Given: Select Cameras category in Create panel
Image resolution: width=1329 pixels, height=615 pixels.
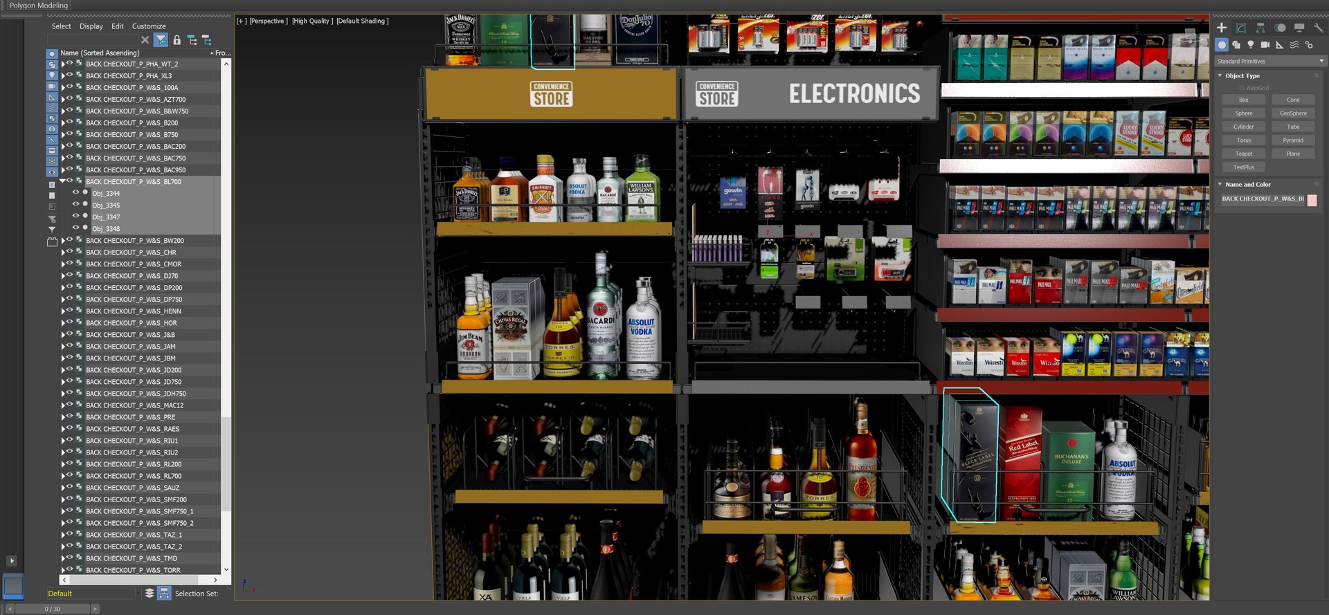Looking at the screenshot, I should point(1265,45).
